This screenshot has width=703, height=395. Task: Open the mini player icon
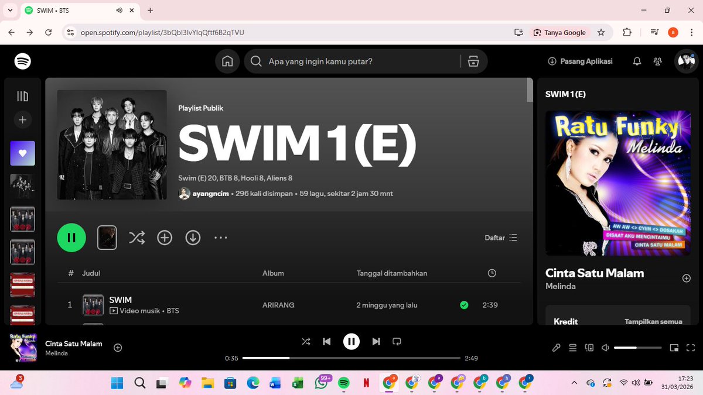(x=674, y=348)
